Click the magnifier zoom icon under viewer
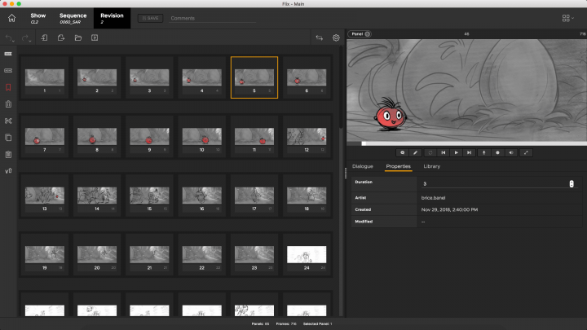The height and width of the screenshot is (330, 587). (402, 152)
